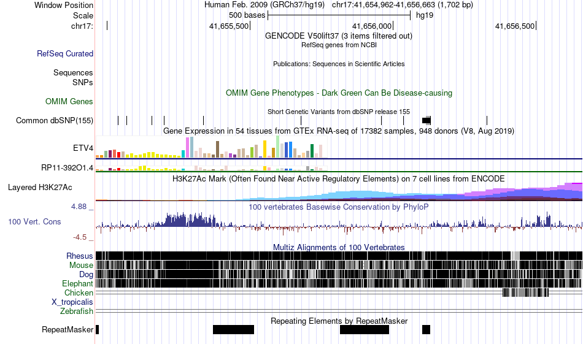583x344 pixels.
Task: Open the GENCODE V50lift37 track title
Action: 339,36
